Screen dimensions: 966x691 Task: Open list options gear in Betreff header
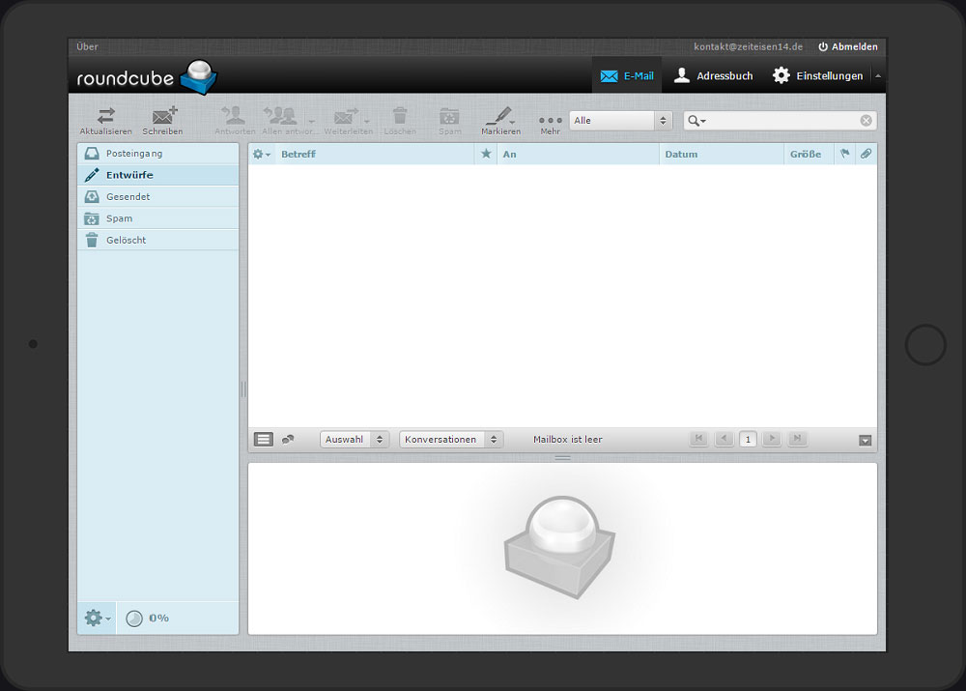(261, 154)
